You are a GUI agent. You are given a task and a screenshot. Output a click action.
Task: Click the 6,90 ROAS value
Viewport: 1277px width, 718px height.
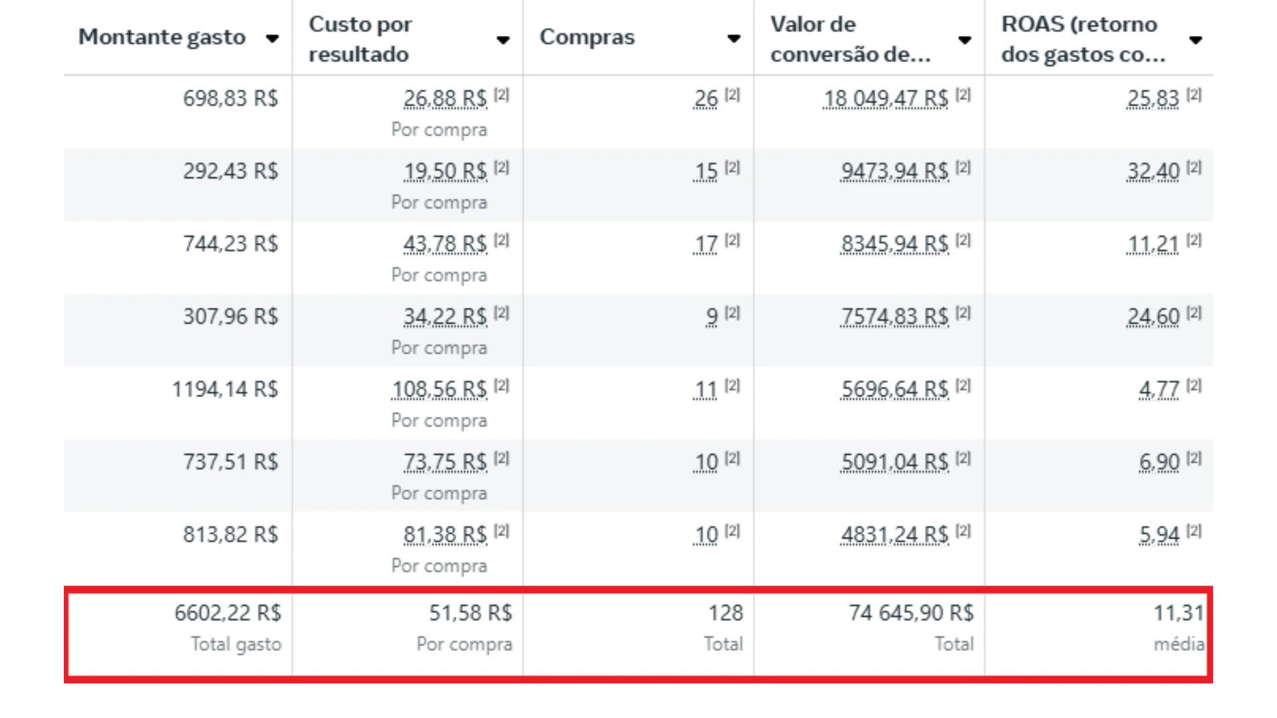coord(1159,461)
